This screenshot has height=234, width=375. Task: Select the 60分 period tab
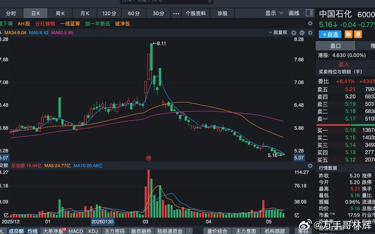tap(134, 13)
